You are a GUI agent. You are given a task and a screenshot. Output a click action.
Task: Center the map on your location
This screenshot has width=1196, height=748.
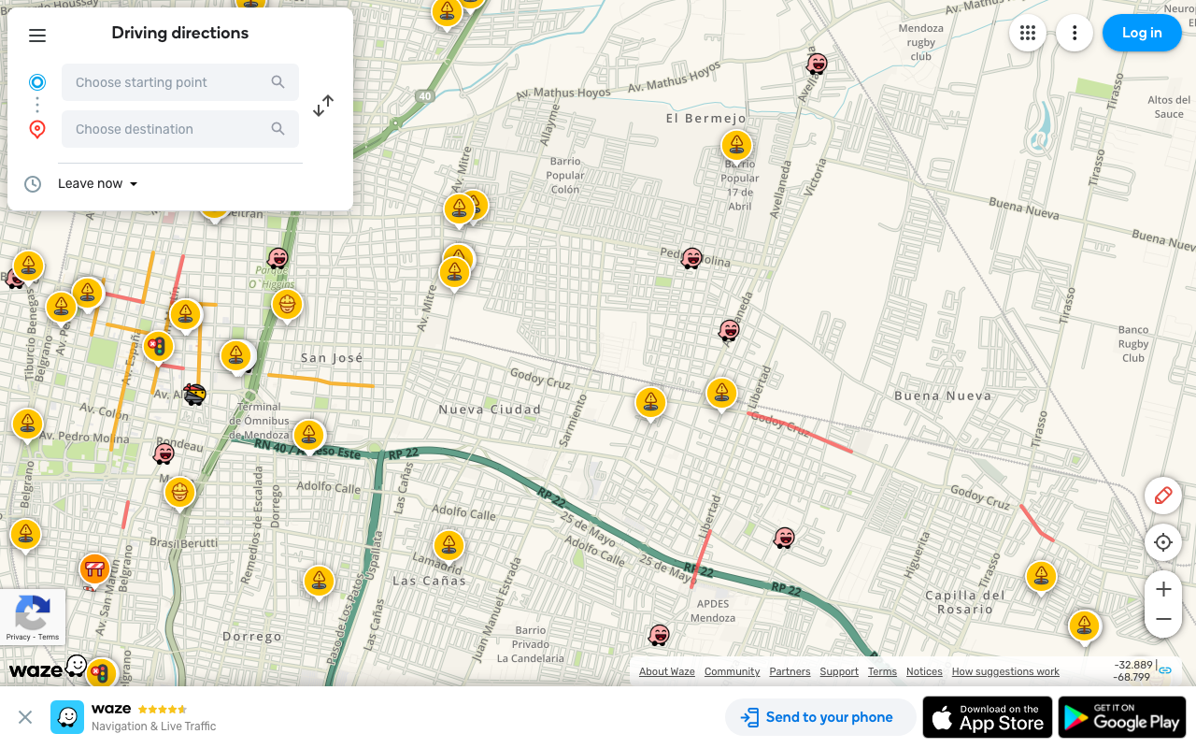(1162, 542)
